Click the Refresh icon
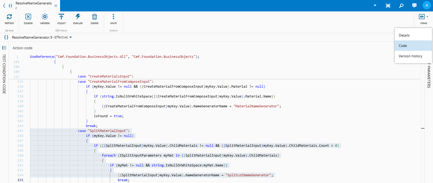 (9, 17)
